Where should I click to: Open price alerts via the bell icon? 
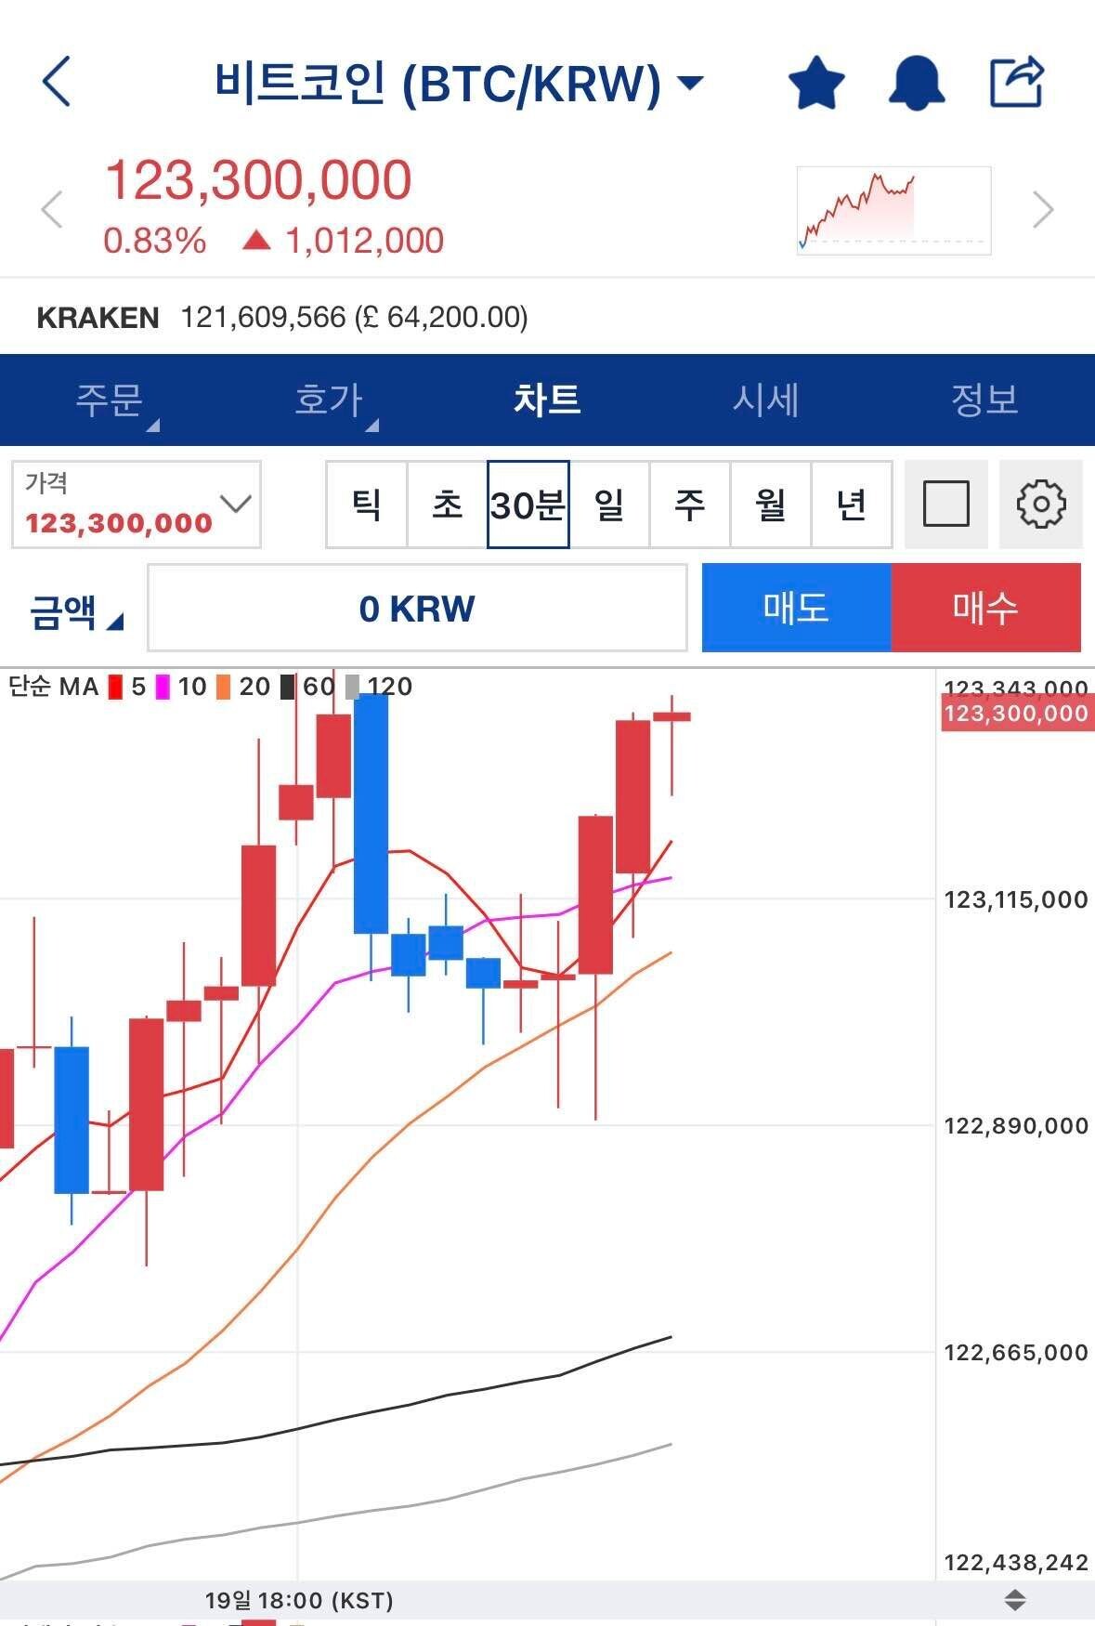point(916,84)
